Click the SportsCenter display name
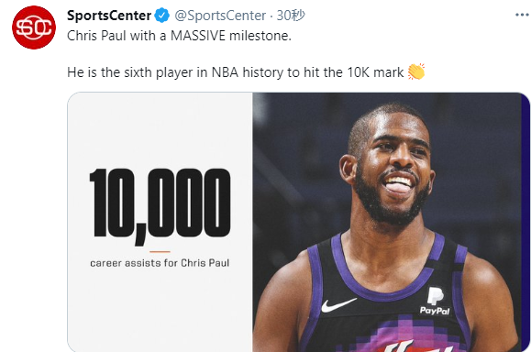This screenshot has height=352, width=531. tap(109, 16)
